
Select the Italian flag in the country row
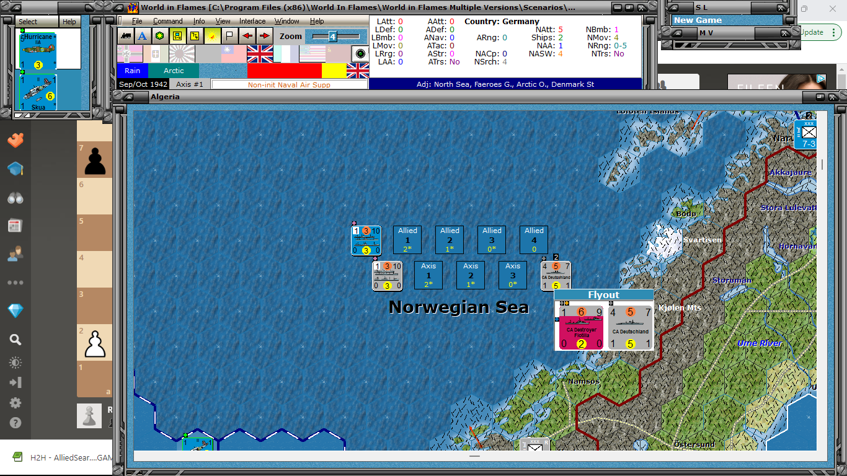point(156,54)
